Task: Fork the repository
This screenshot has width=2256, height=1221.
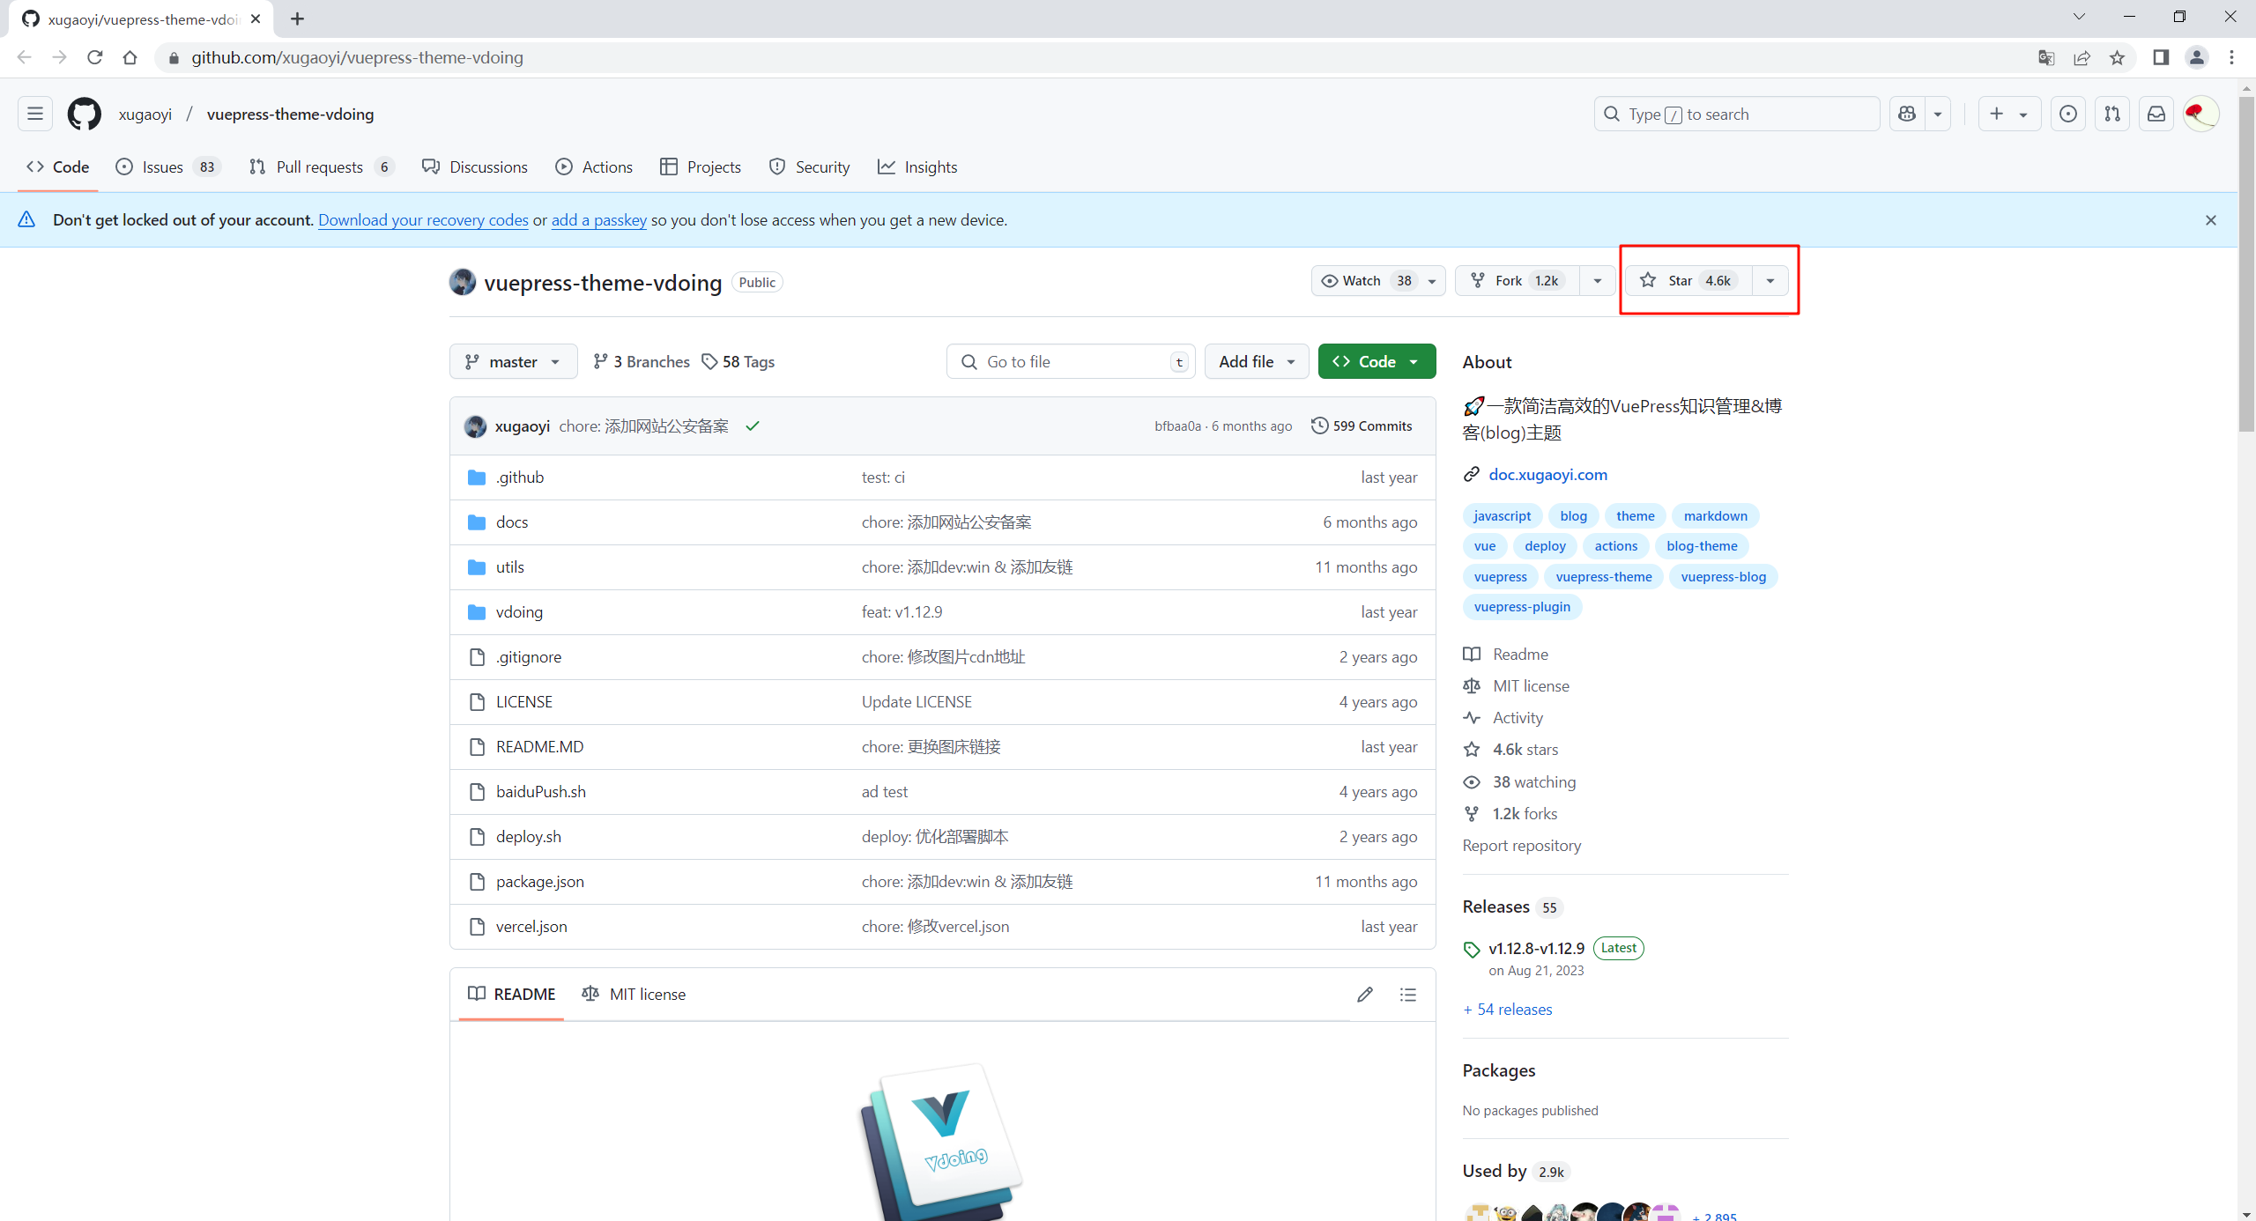Action: 1518,280
